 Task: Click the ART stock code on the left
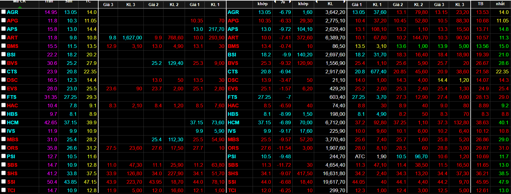(x=12, y=38)
